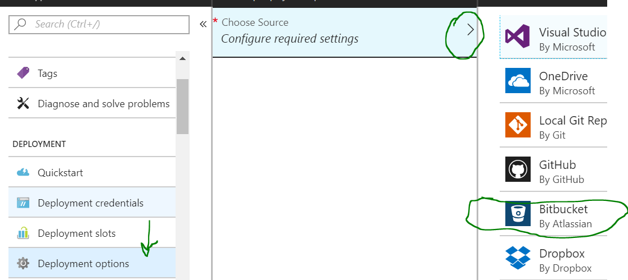Viewport: 628px width, 280px height.
Task: Choose OneDrive as deployment source
Action: pos(554,81)
